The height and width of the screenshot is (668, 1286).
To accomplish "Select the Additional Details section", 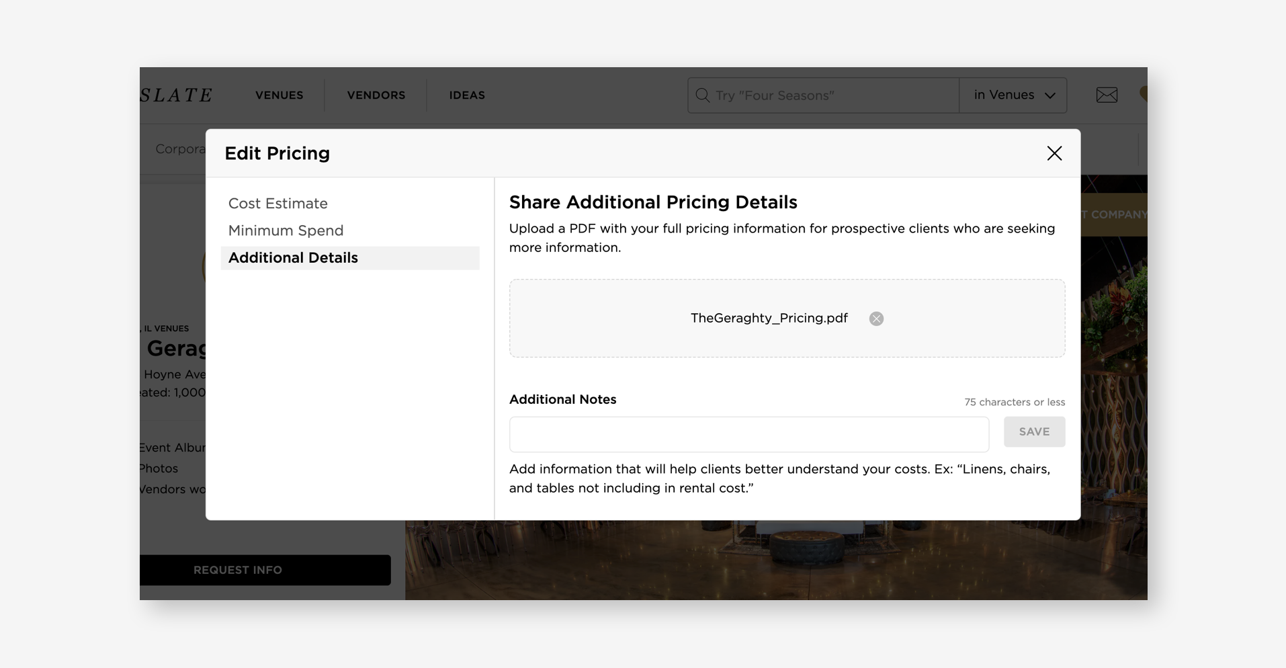I will tap(293, 258).
